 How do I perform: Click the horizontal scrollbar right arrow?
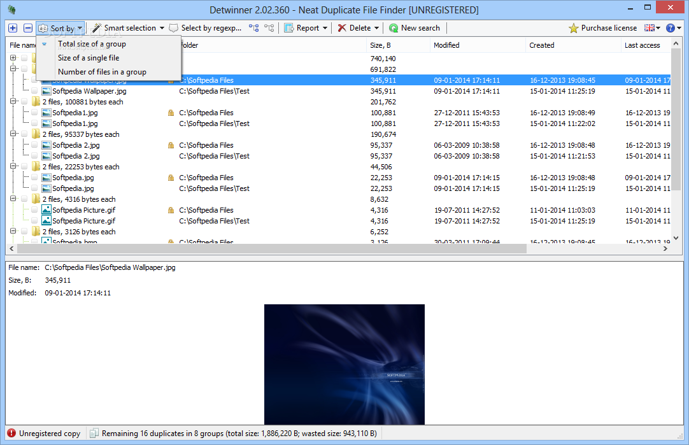coord(665,249)
